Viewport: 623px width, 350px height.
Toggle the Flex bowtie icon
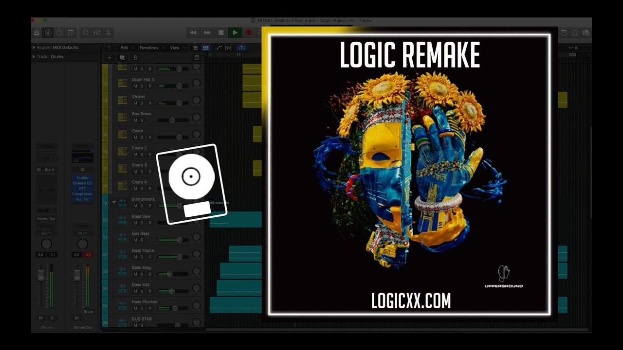click(x=229, y=48)
